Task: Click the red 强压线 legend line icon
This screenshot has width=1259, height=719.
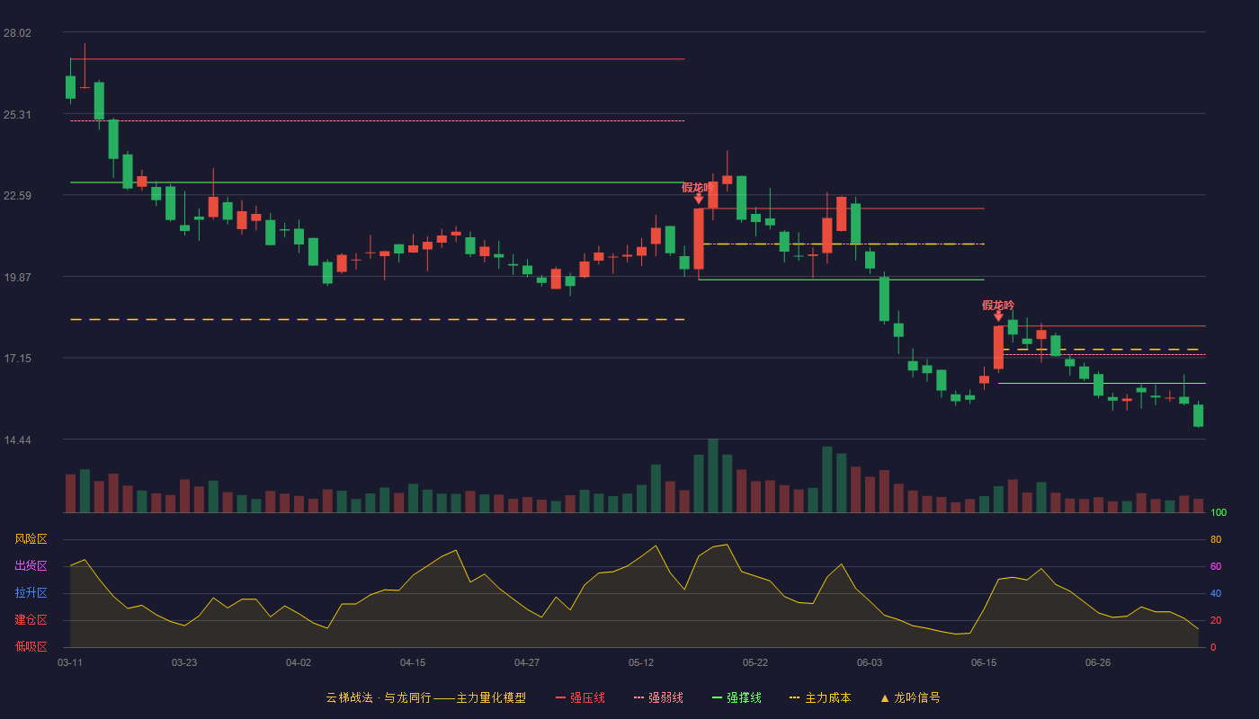Action: [x=560, y=698]
